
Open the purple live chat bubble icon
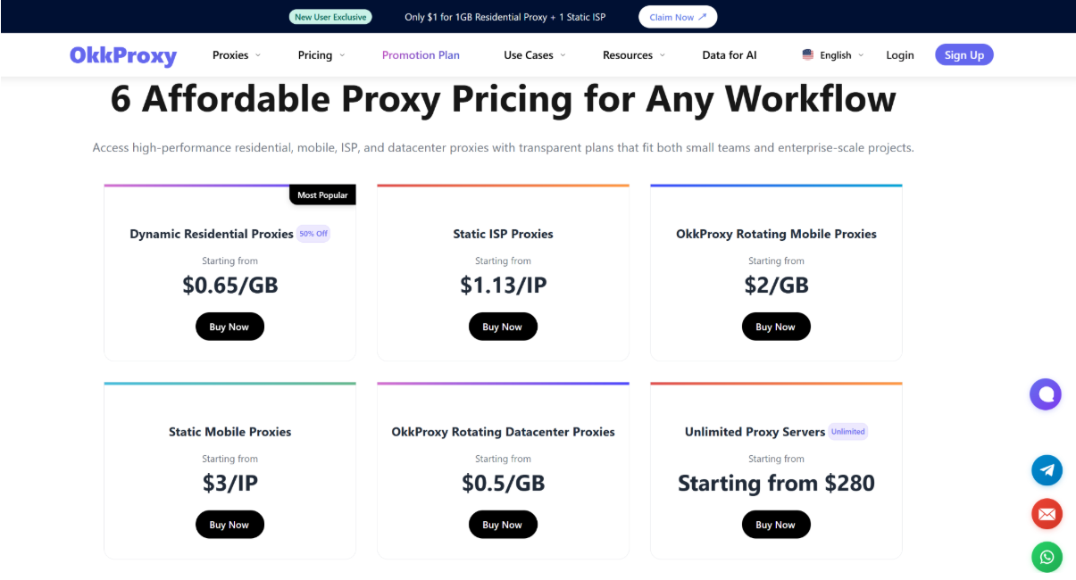click(x=1046, y=394)
